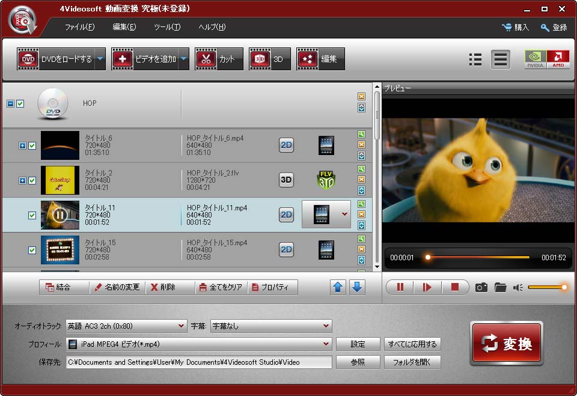Take a snapshot with camera icon
The height and width of the screenshot is (396, 577).
481,287
